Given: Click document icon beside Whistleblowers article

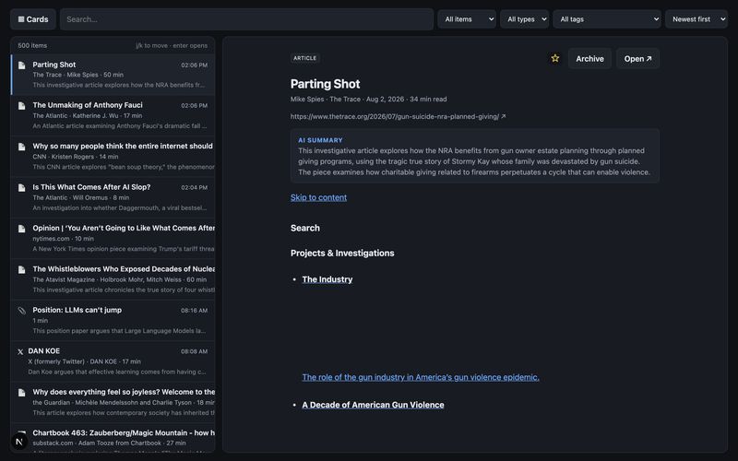Looking at the screenshot, I should pyautogui.click(x=21, y=269).
